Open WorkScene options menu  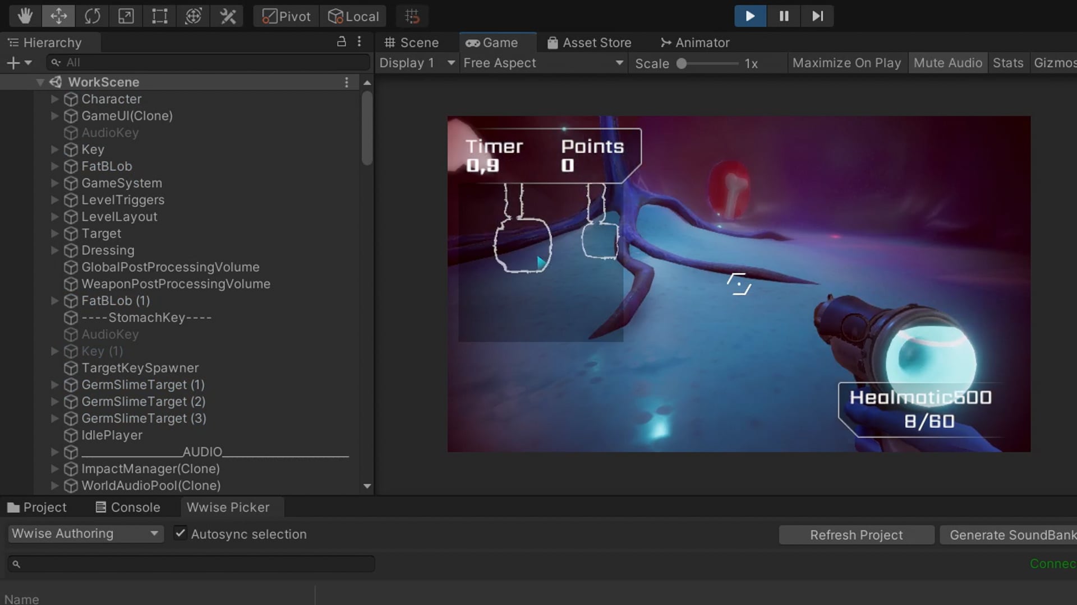coord(347,82)
